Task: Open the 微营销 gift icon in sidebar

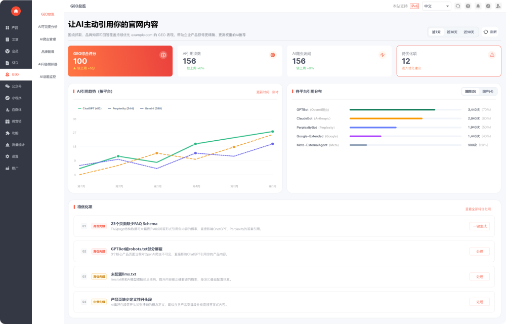Action: click(x=8, y=121)
